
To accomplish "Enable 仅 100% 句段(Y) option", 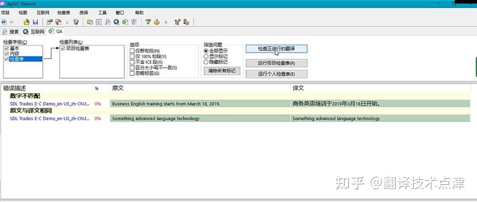I will click(132, 57).
